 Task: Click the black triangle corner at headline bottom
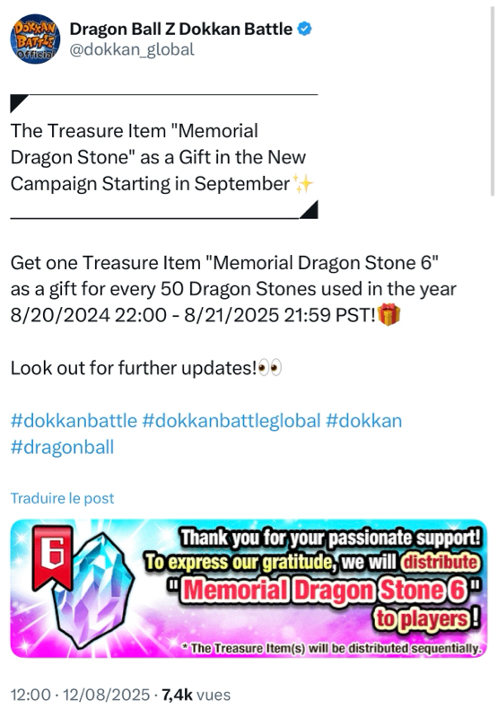pos(309,210)
